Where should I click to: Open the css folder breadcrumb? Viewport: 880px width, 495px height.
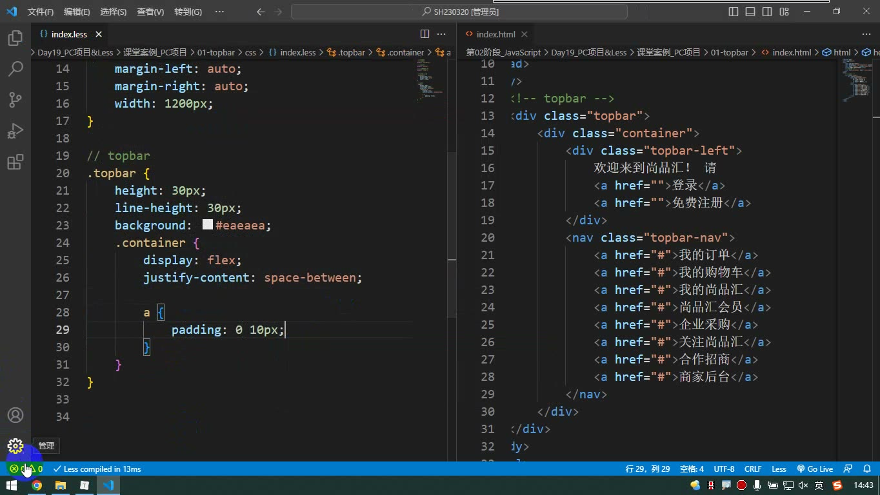[x=250, y=52]
